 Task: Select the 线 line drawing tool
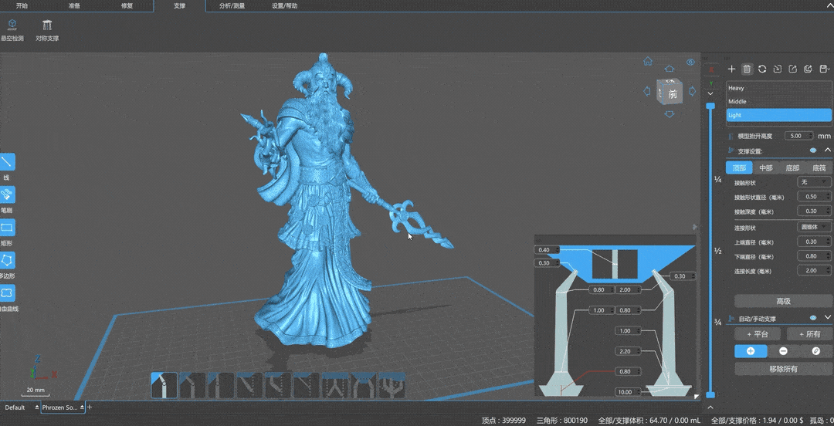pyautogui.click(x=7, y=162)
